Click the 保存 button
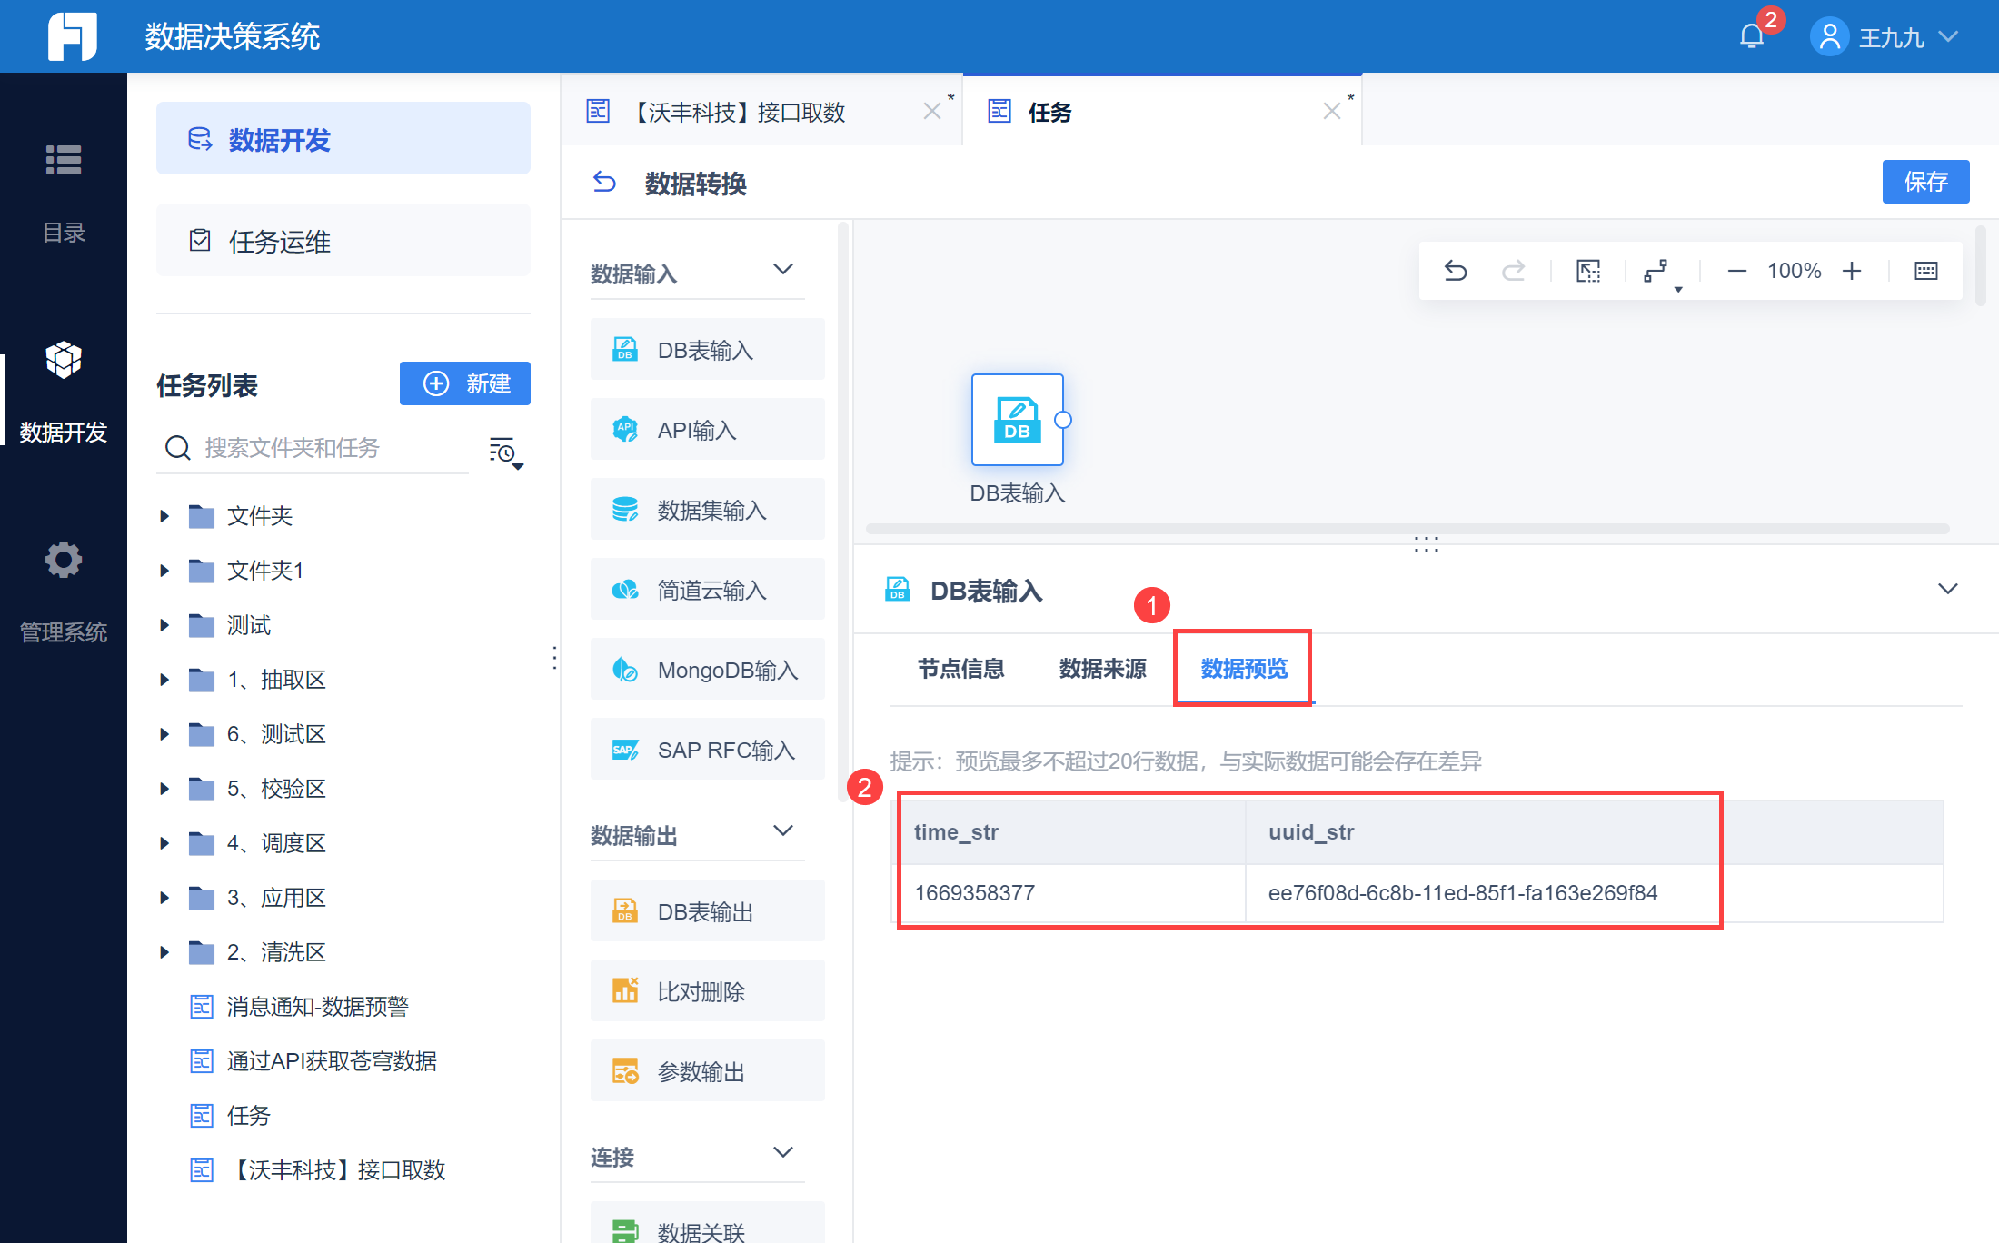The image size is (1999, 1243). click(1924, 182)
